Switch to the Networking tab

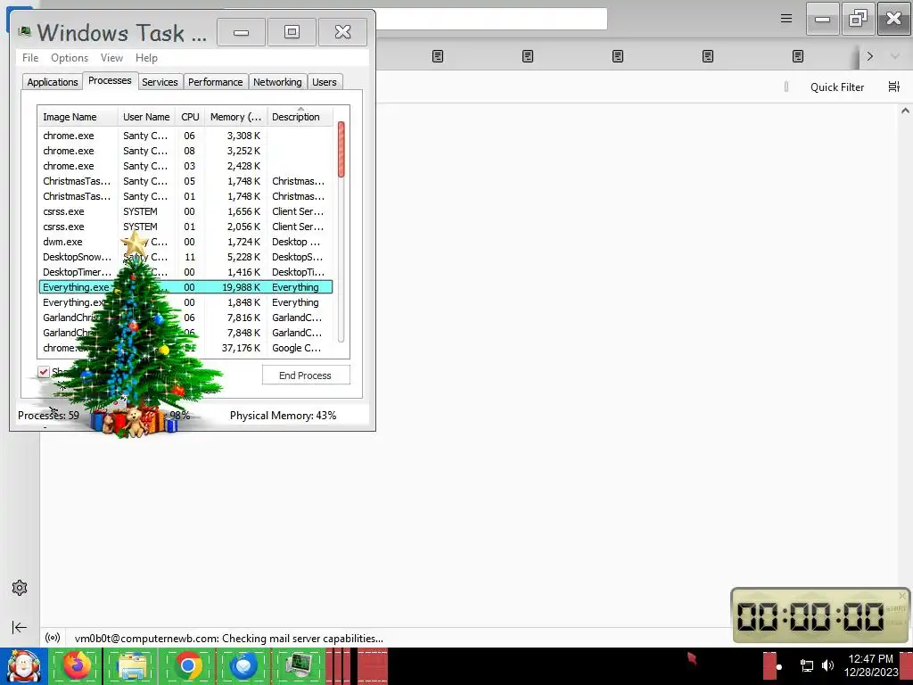277,82
